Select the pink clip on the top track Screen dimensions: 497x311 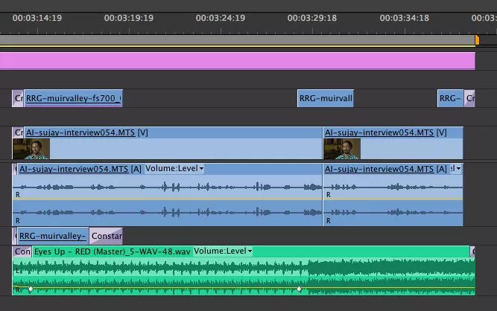(x=238, y=61)
